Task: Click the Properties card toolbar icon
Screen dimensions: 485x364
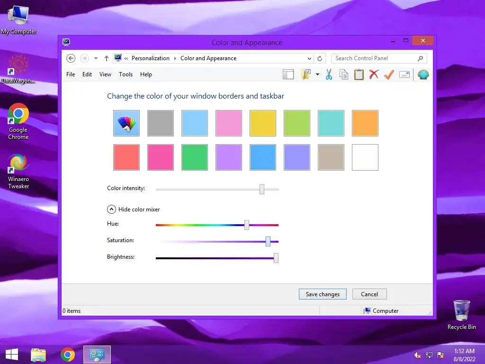Action: [x=404, y=74]
